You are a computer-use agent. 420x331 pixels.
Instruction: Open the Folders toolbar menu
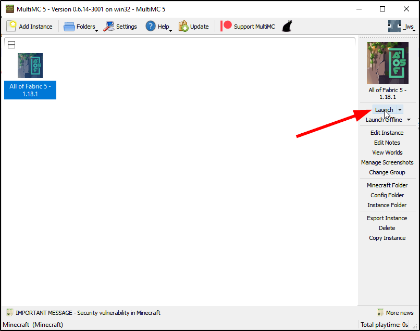tap(81, 26)
